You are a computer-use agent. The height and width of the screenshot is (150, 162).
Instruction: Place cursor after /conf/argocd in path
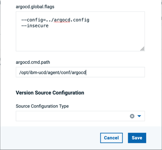(x=86, y=72)
